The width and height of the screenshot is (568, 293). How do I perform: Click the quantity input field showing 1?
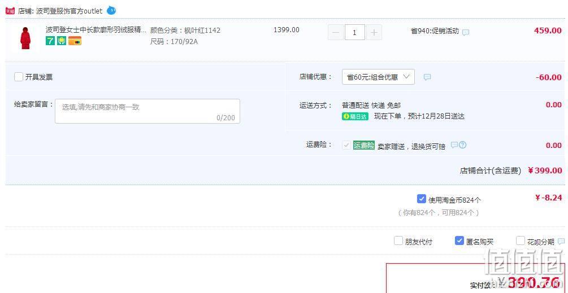(x=354, y=33)
